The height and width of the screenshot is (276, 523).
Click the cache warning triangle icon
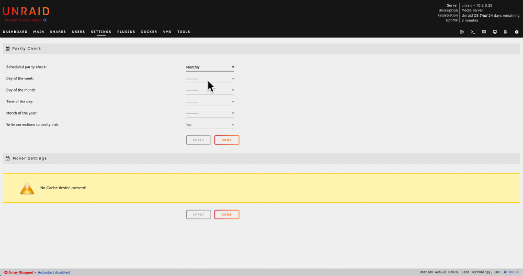click(x=27, y=188)
